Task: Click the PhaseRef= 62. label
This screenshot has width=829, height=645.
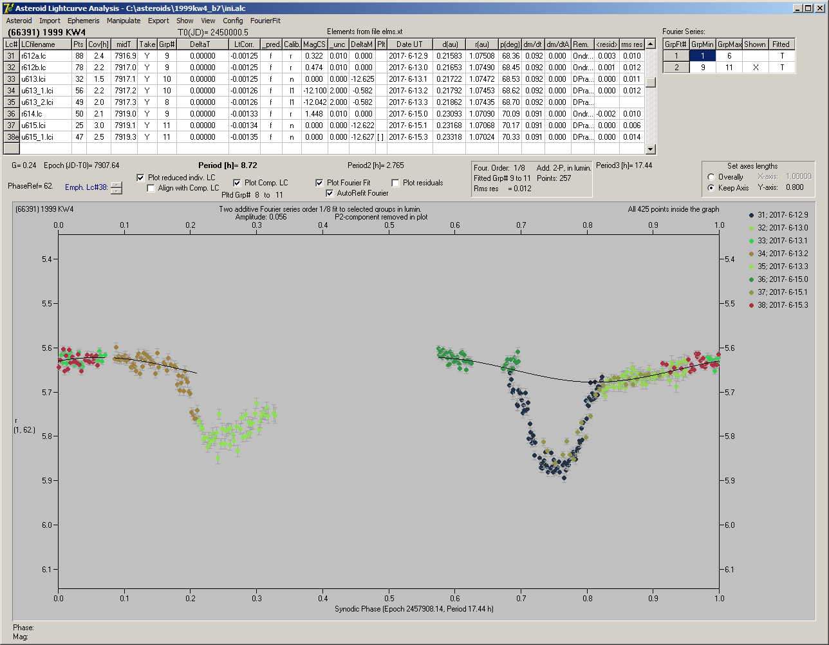Action: (x=30, y=186)
